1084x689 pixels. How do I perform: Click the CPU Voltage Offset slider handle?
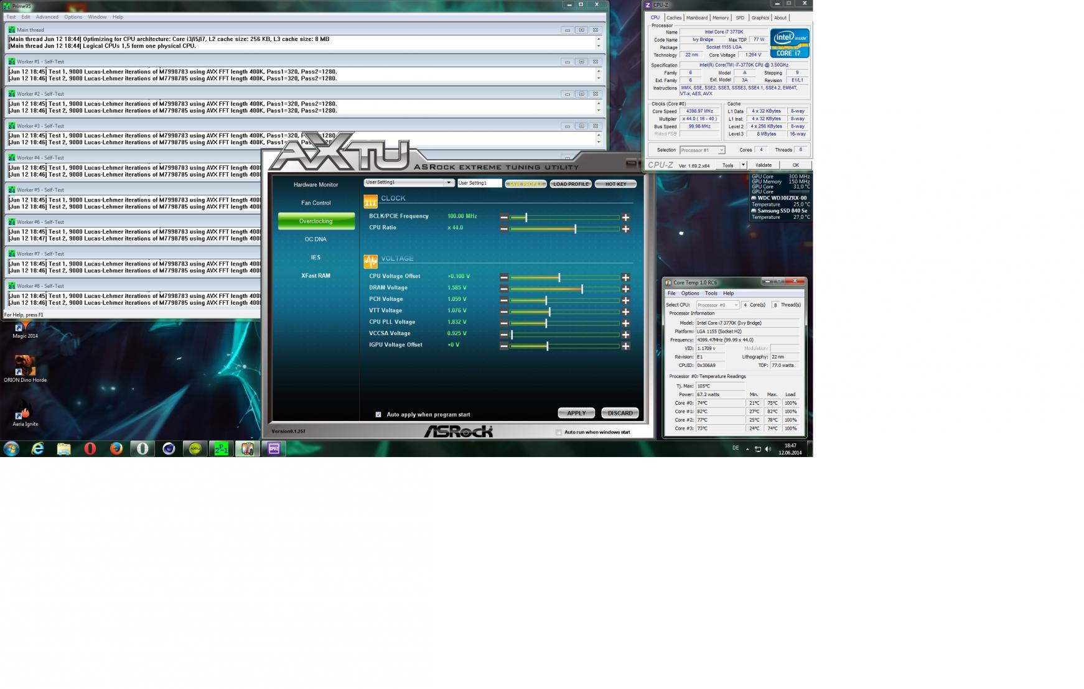click(559, 277)
